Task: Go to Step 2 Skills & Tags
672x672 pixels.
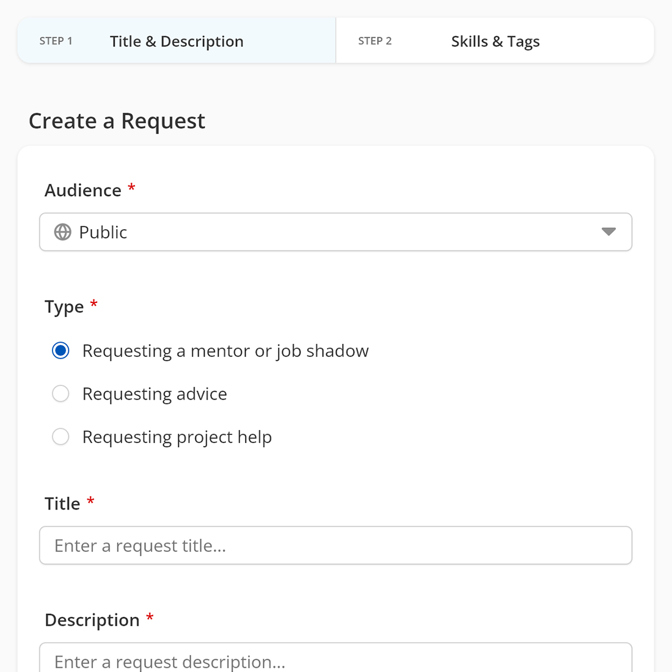Action: click(x=495, y=41)
